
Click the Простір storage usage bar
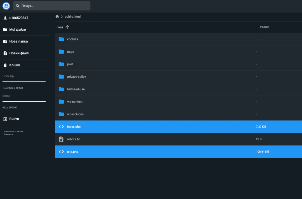(x=24, y=82)
